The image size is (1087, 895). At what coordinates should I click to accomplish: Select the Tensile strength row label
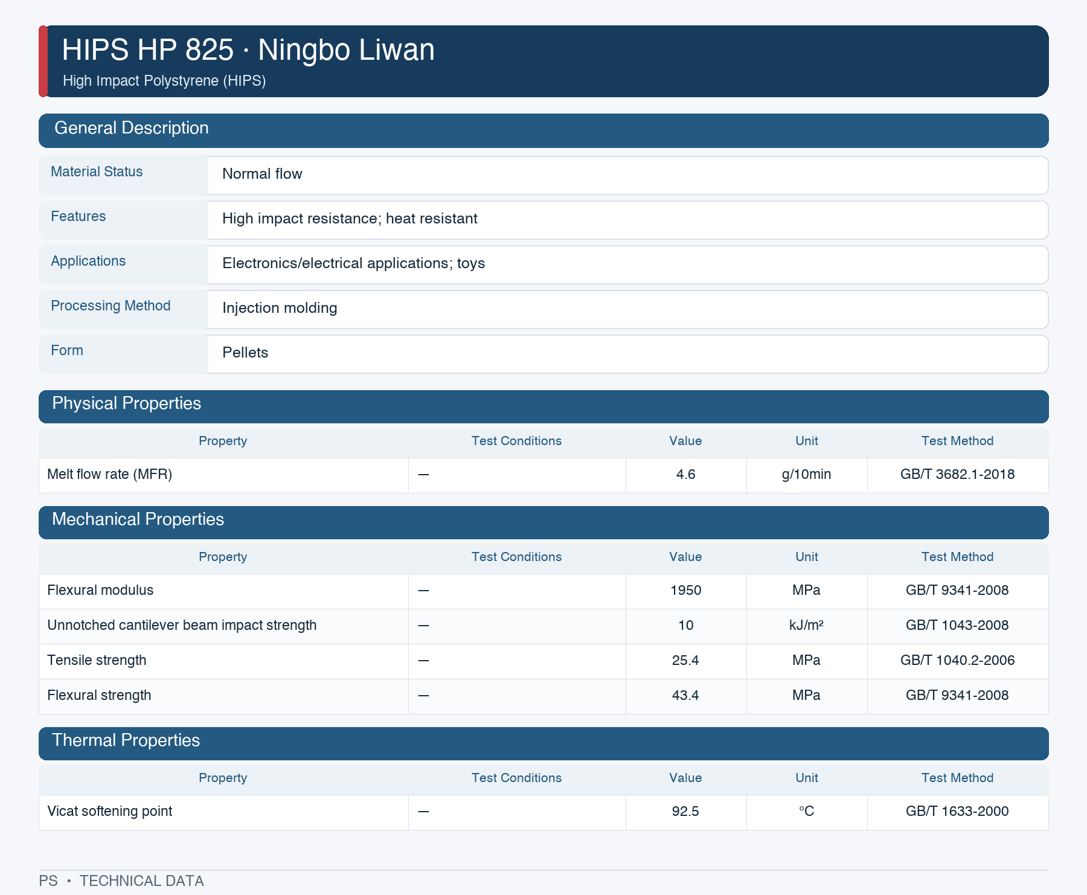97,661
